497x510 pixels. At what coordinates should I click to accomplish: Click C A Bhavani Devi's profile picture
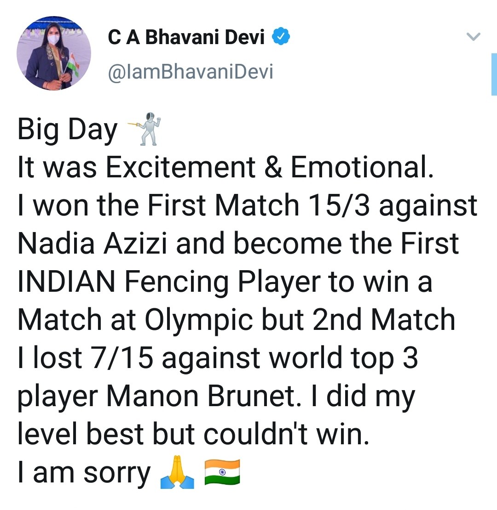54,55
